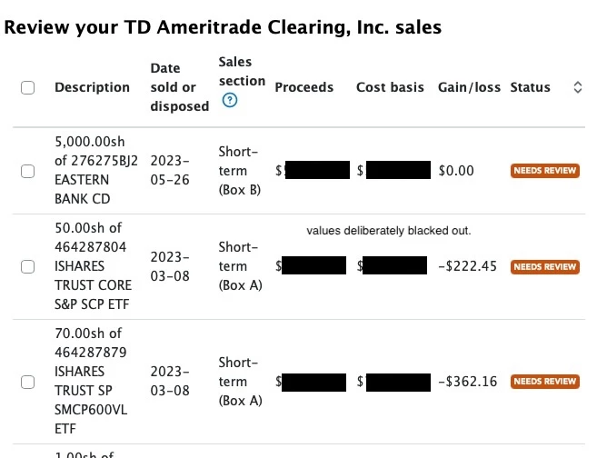Tick the iShares Core S&P SCP ETF checkbox

pyautogui.click(x=28, y=266)
